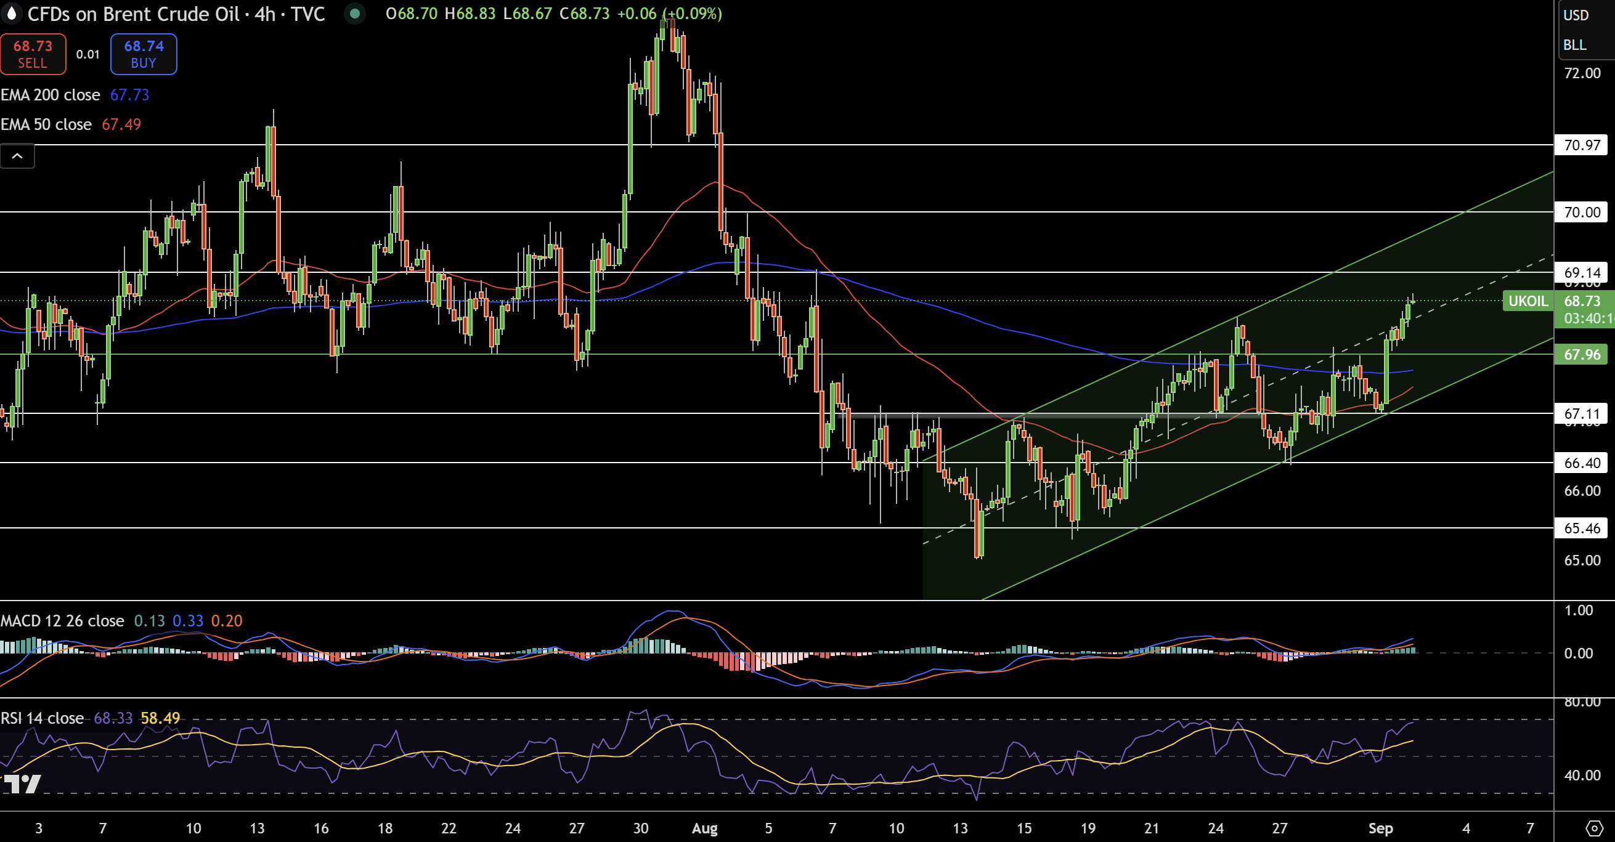Open the BLL unit selector
The image size is (1615, 842).
[1574, 45]
